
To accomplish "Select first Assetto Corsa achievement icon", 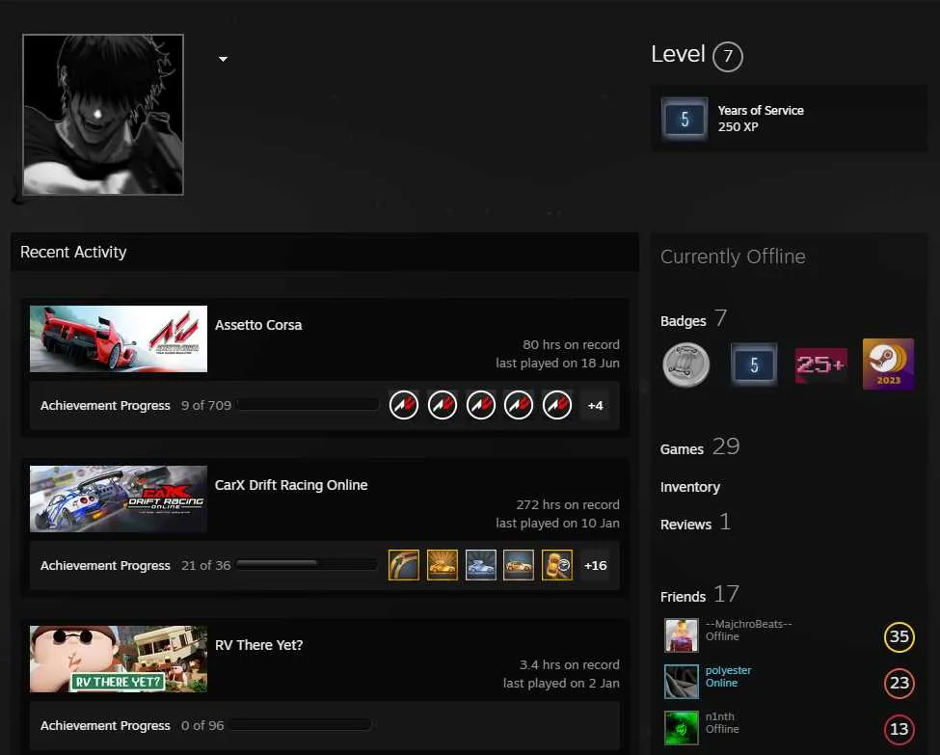I will click(404, 405).
